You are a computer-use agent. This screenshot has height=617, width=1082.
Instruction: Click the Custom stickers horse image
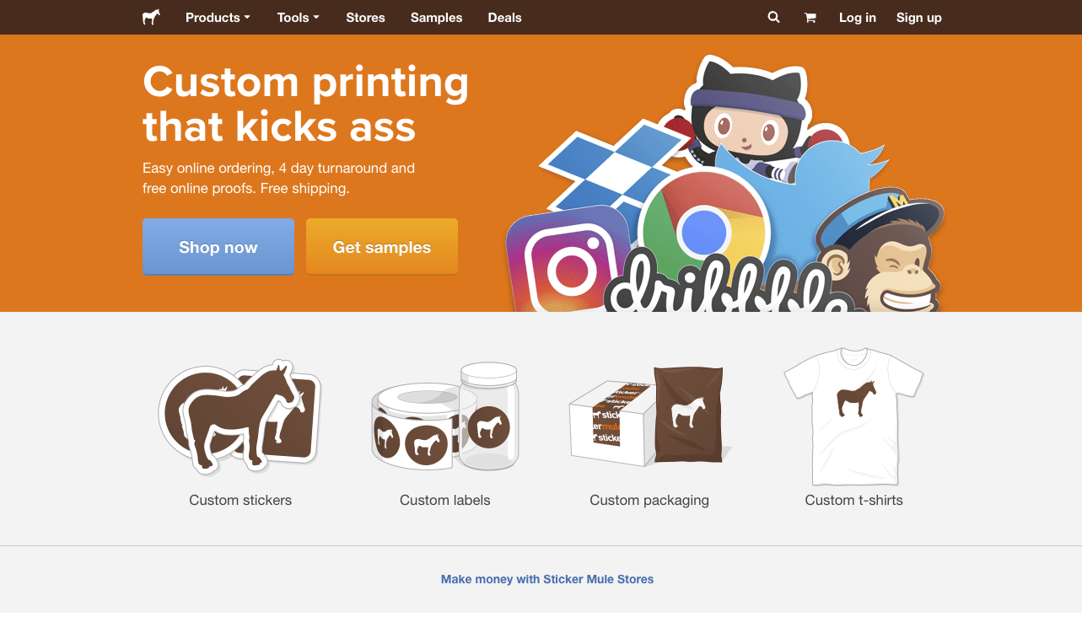click(x=240, y=417)
